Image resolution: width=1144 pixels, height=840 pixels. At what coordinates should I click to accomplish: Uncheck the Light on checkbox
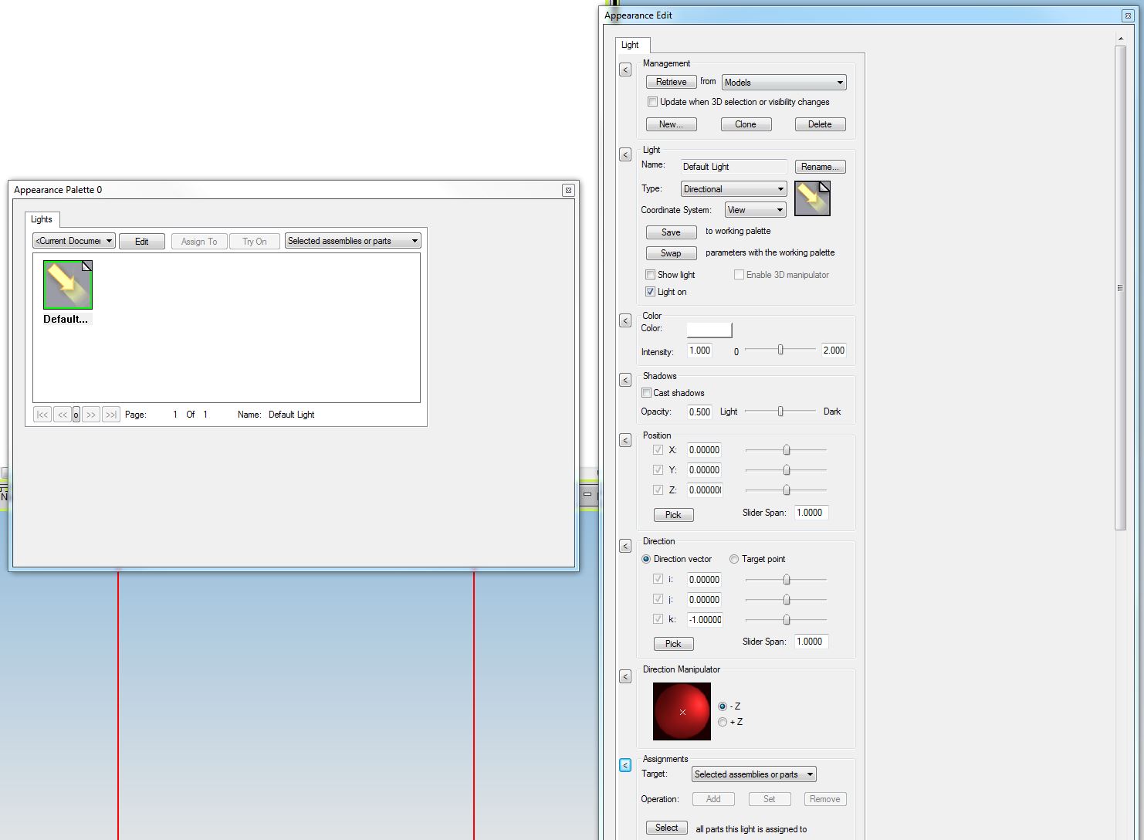pyautogui.click(x=650, y=292)
